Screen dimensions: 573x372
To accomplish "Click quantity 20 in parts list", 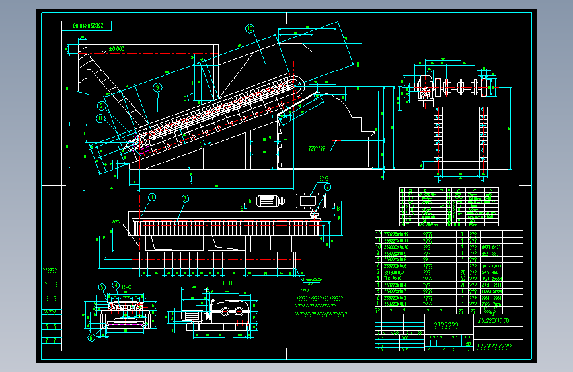I will click(463, 273).
